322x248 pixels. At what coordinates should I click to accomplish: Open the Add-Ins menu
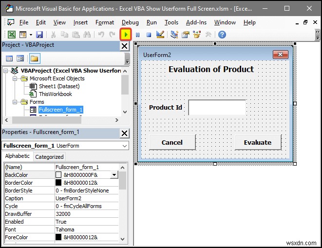point(196,22)
